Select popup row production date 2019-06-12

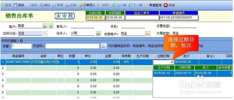click(164, 73)
